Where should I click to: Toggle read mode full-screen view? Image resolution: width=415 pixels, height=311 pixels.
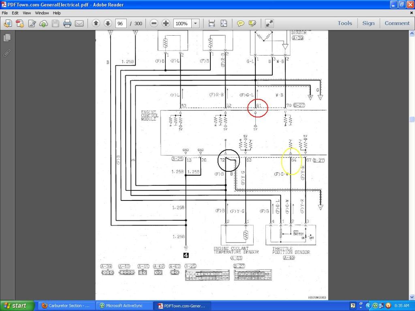coord(270,23)
